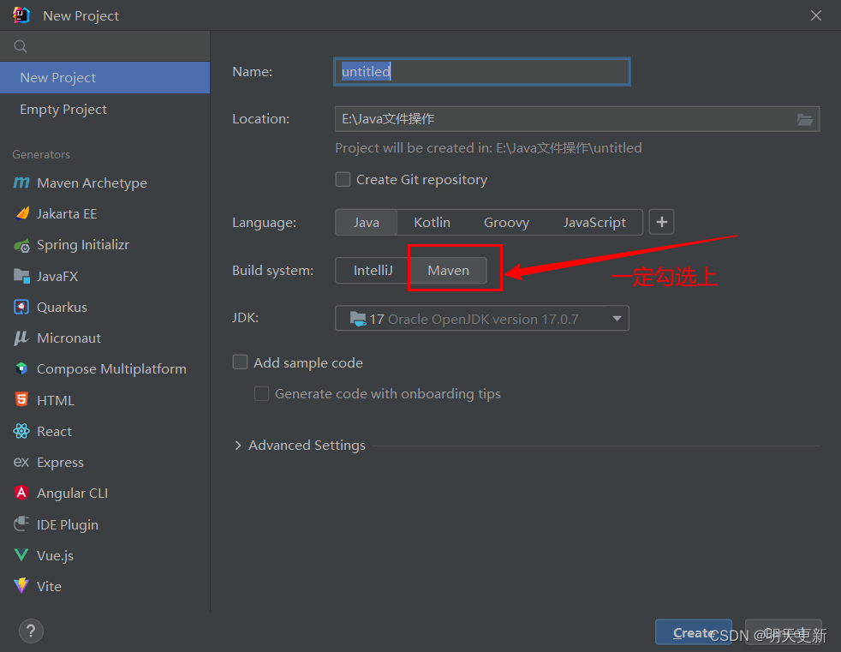Select the Compose Multiplatform generator label
Image resolution: width=841 pixels, height=652 pixels.
tap(111, 368)
